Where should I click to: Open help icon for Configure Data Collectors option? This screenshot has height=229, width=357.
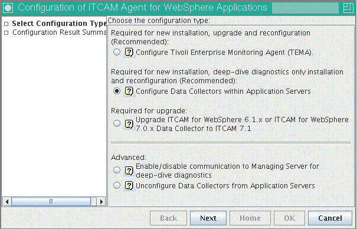[129, 91]
